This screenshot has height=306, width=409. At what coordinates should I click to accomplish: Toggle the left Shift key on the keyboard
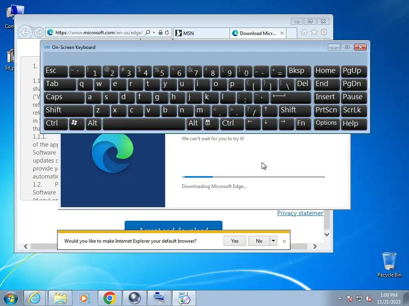click(68, 110)
